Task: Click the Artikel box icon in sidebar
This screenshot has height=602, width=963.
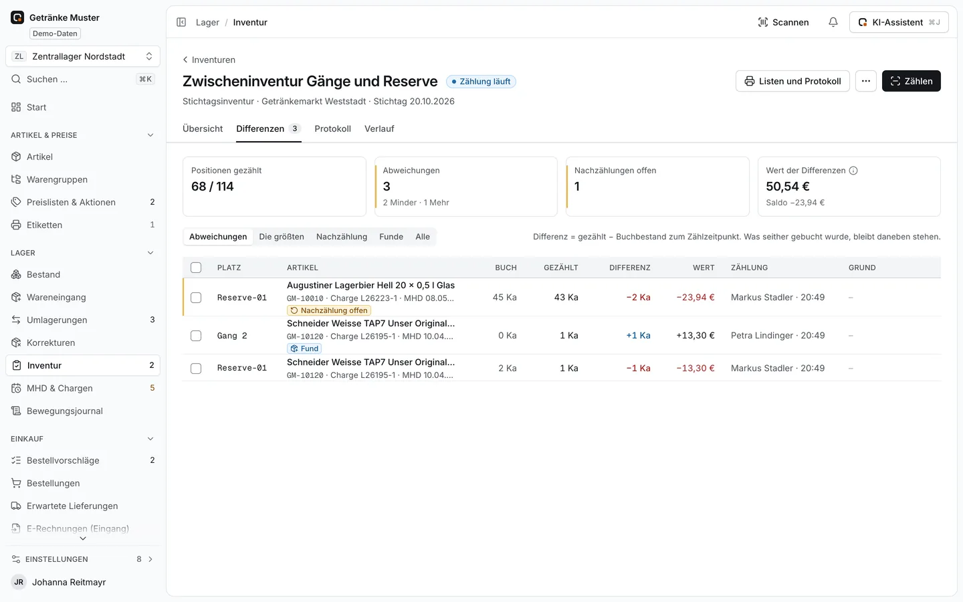Action: point(16,157)
